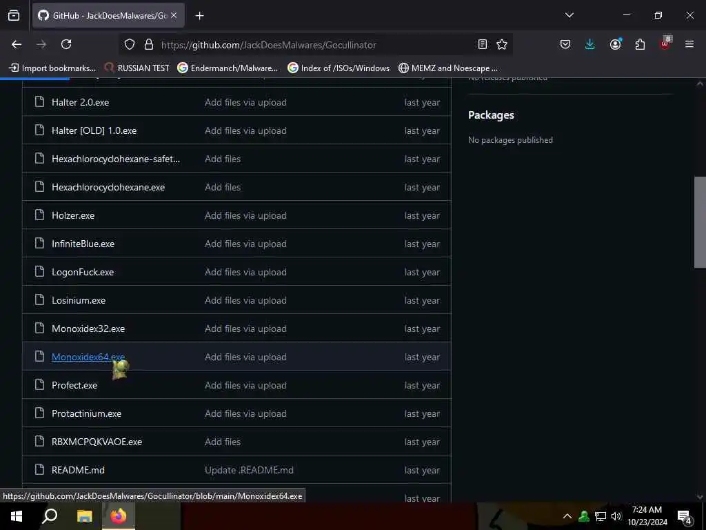
Task: Open the Index of /ISOs/Windows bookmark
Action: (339, 68)
